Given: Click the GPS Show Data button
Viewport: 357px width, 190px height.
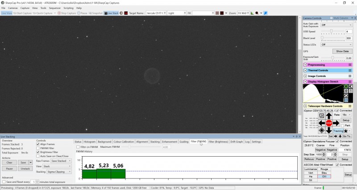Looking at the screenshot, I should (342, 51).
